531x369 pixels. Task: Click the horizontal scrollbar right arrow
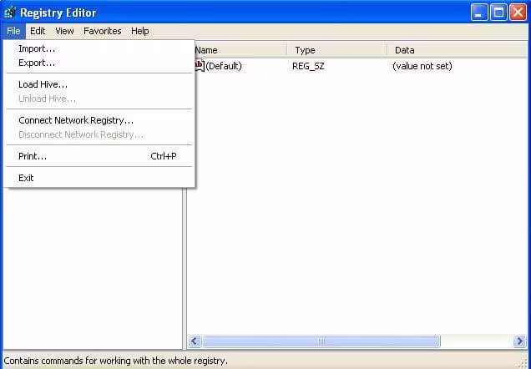520,341
